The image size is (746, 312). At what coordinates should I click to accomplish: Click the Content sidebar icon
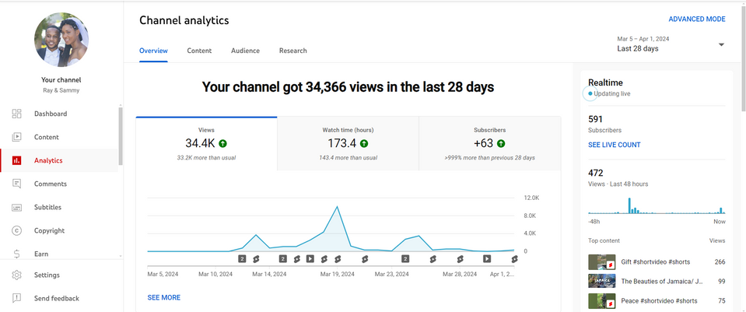click(17, 137)
